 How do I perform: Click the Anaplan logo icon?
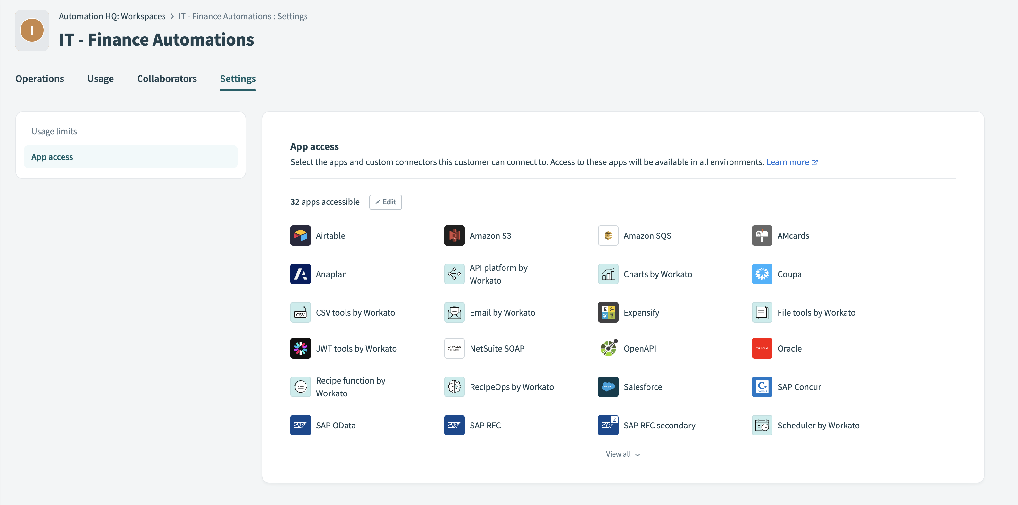pyautogui.click(x=300, y=274)
